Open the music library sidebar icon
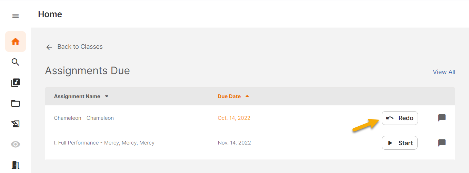The width and height of the screenshot is (469, 173). coord(16,83)
